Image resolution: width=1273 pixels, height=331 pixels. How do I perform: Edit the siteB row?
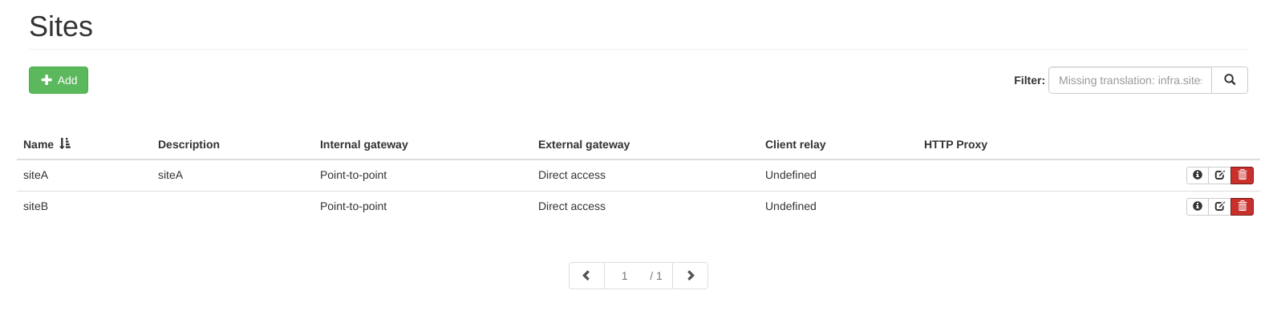pos(1219,206)
